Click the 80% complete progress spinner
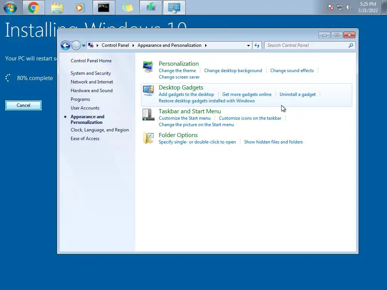This screenshot has width=387, height=290. pyautogui.click(x=8, y=78)
